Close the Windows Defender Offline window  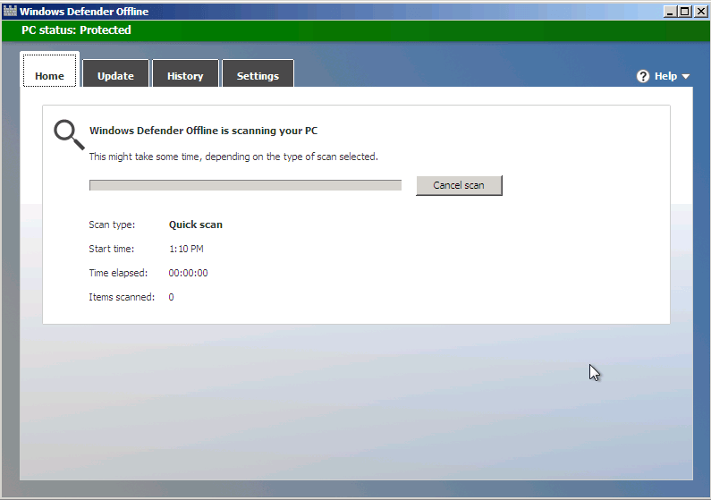(x=700, y=12)
